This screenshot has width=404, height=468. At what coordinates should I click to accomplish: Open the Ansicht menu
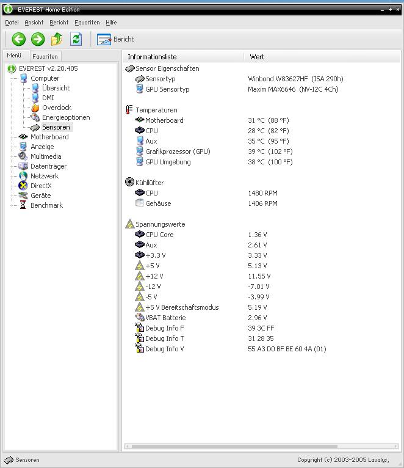[x=34, y=23]
